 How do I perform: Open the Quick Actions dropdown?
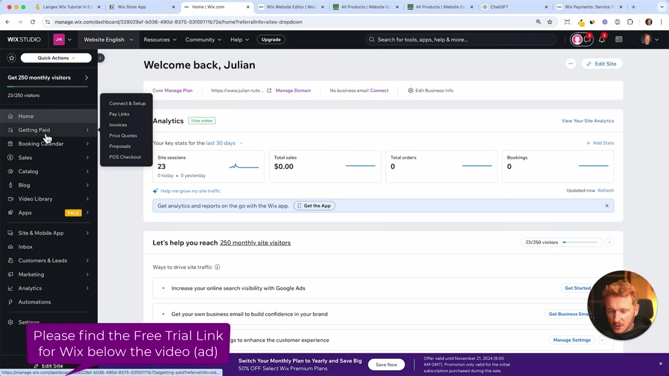56,58
